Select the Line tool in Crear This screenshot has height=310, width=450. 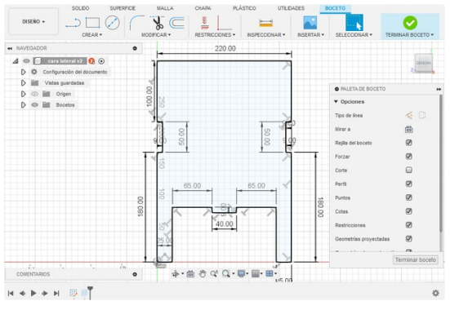click(73, 23)
